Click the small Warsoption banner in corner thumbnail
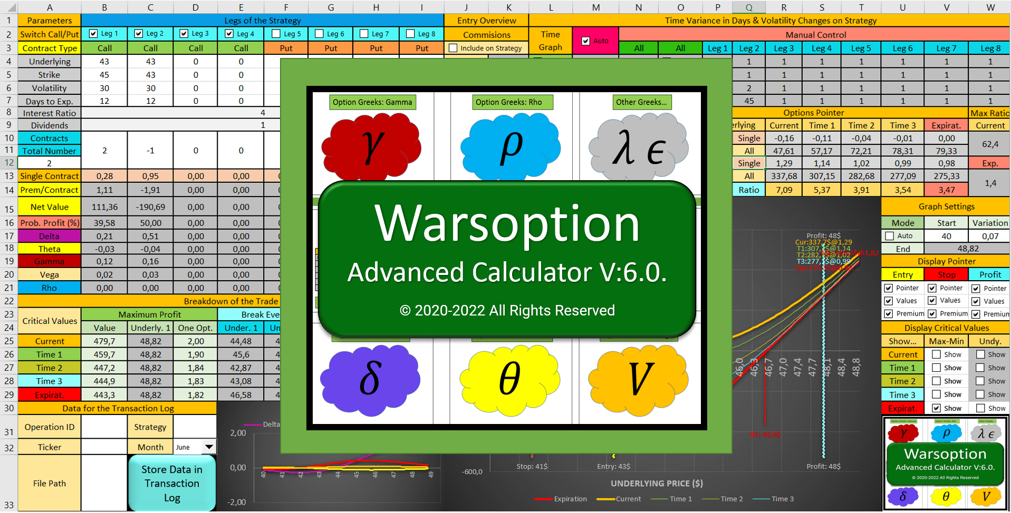The height and width of the screenshot is (513, 1011). pos(945,464)
